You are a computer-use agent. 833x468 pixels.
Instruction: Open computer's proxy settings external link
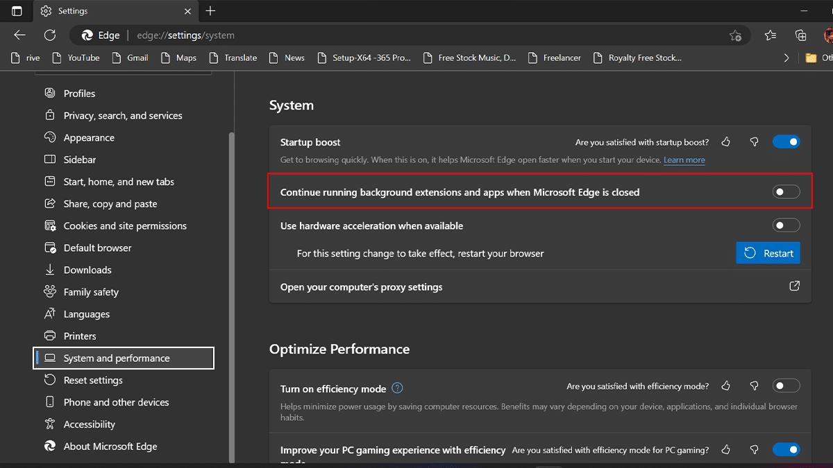794,286
